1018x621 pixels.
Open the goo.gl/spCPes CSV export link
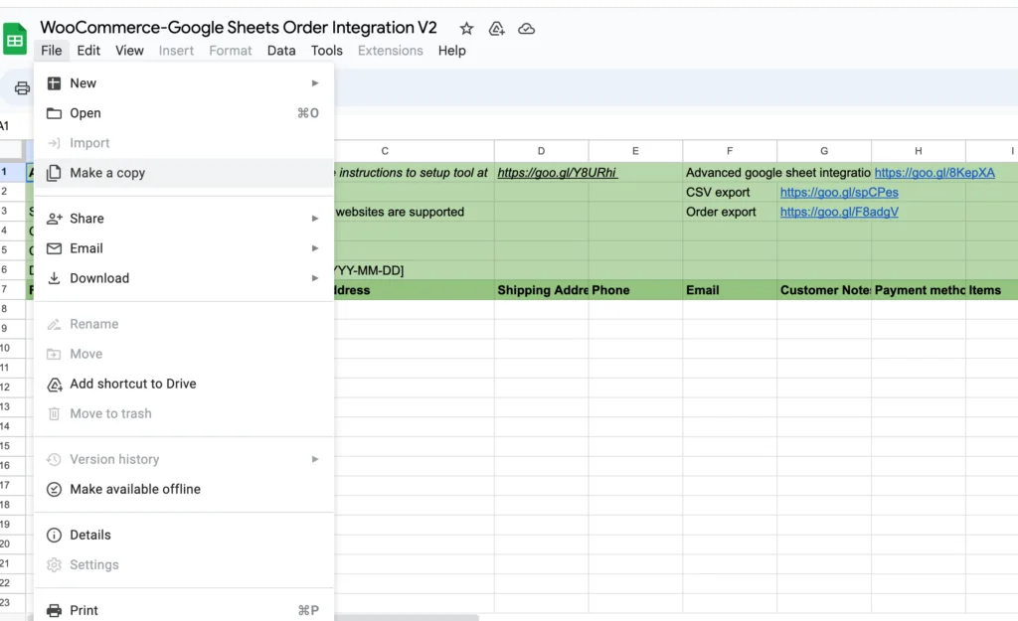(x=839, y=192)
